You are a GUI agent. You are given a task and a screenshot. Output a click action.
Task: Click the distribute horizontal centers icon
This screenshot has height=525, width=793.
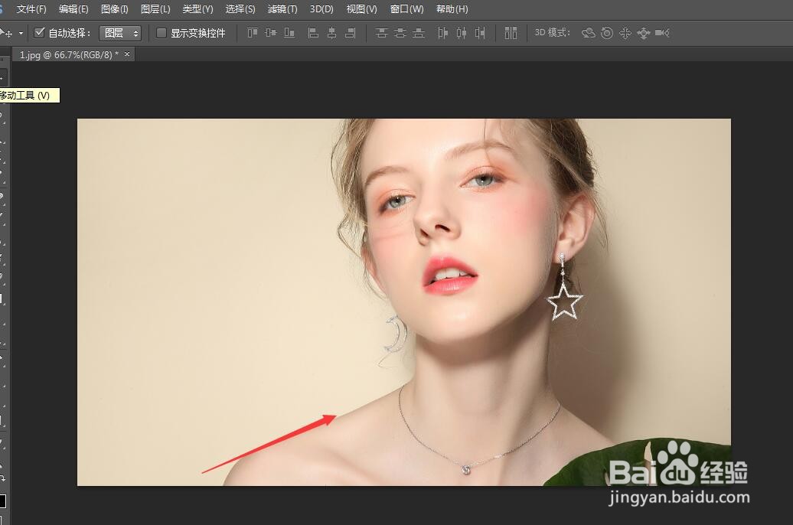click(462, 33)
